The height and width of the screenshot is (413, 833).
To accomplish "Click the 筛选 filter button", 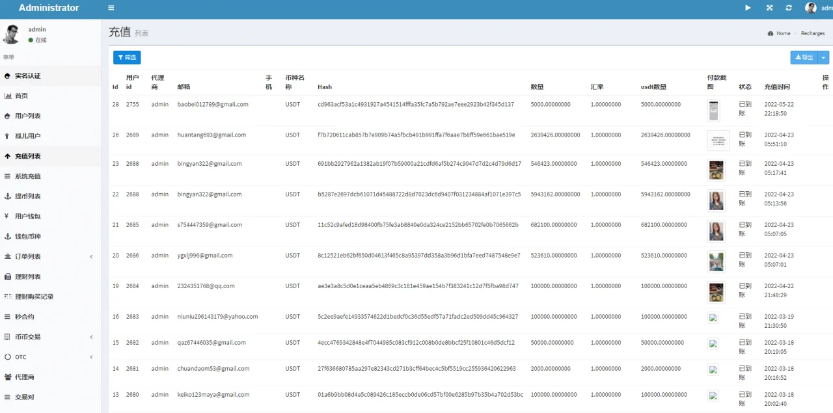I will 127,57.
